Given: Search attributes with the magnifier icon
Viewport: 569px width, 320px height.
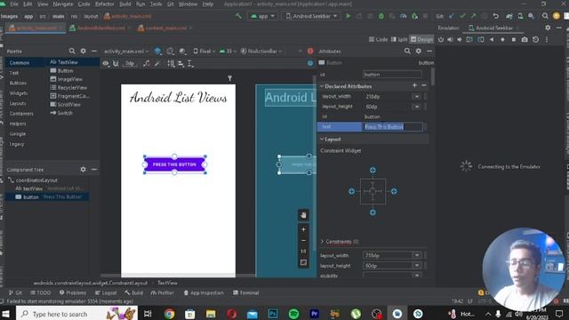Looking at the screenshot, I should pos(407,52).
